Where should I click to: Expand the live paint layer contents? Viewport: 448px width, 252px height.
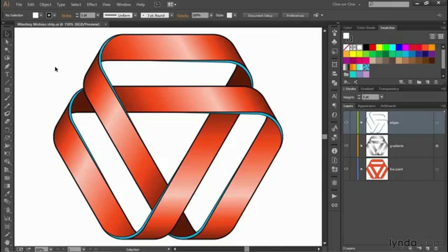(x=362, y=169)
